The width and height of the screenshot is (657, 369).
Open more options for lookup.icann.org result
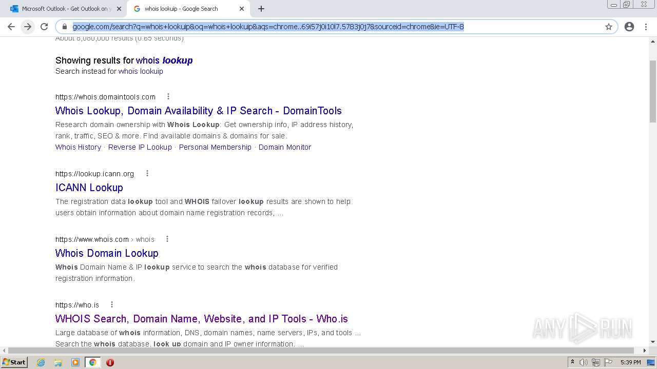147,173
